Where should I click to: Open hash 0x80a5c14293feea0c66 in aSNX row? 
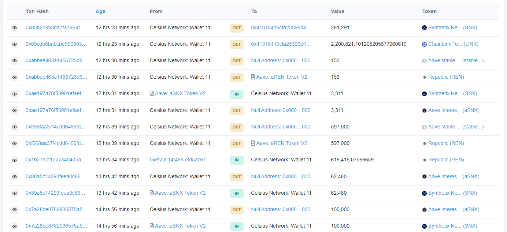click(x=55, y=176)
